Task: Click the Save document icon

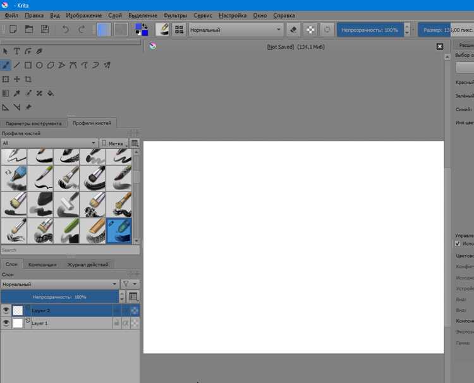Action: pyautogui.click(x=45, y=29)
